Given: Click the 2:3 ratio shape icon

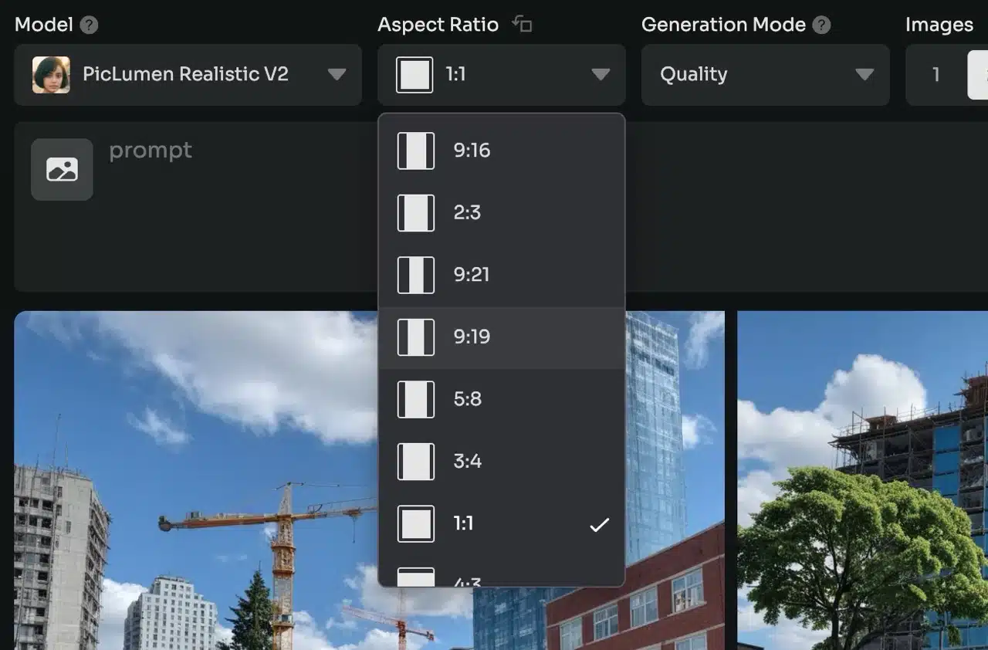Looking at the screenshot, I should click(415, 213).
